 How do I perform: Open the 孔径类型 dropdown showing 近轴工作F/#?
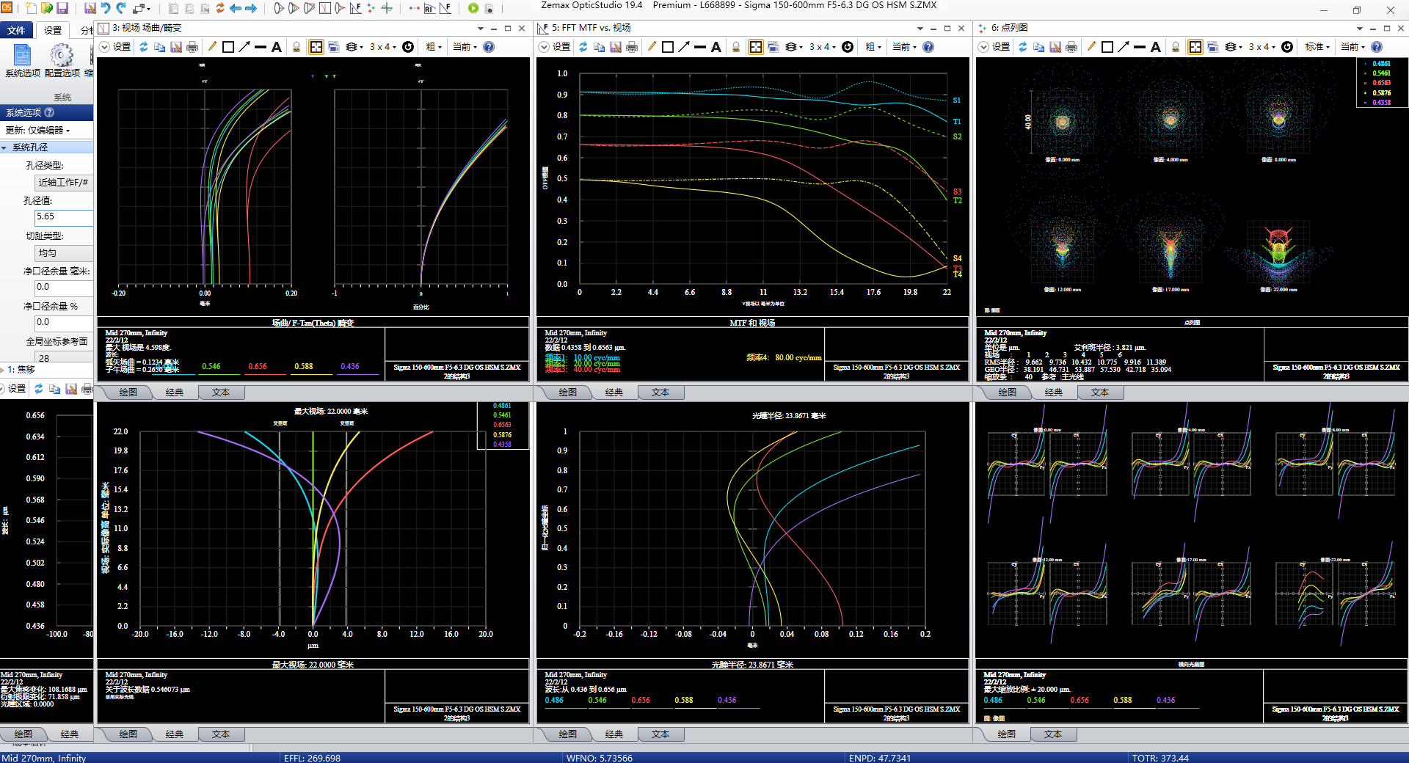click(x=64, y=182)
